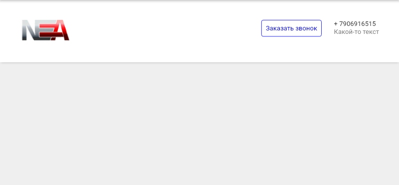Click the plus sign before the phone number
This screenshot has width=399, height=185.
coord(336,24)
